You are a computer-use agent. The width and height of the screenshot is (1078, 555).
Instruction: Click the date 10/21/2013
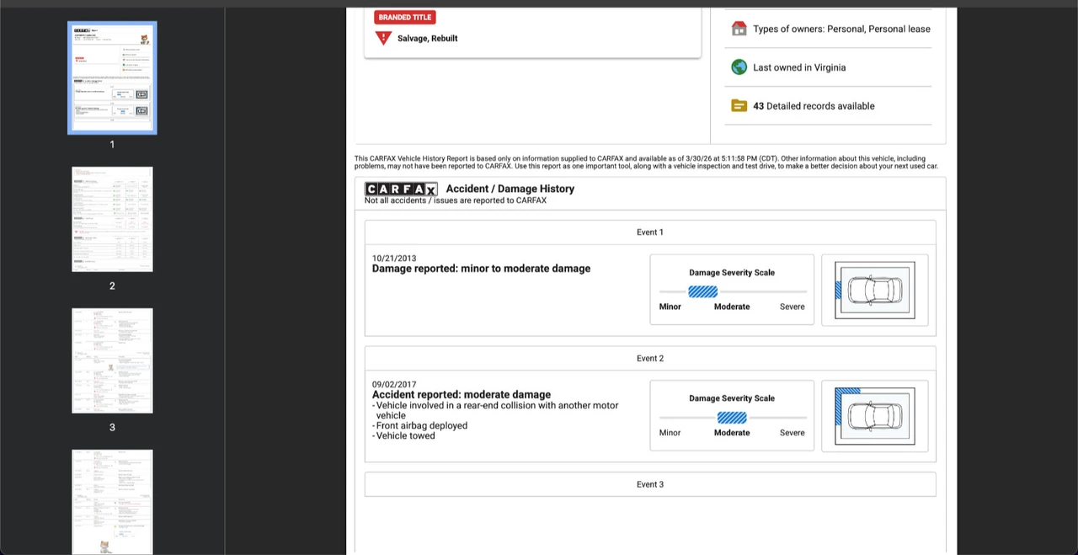(394, 259)
